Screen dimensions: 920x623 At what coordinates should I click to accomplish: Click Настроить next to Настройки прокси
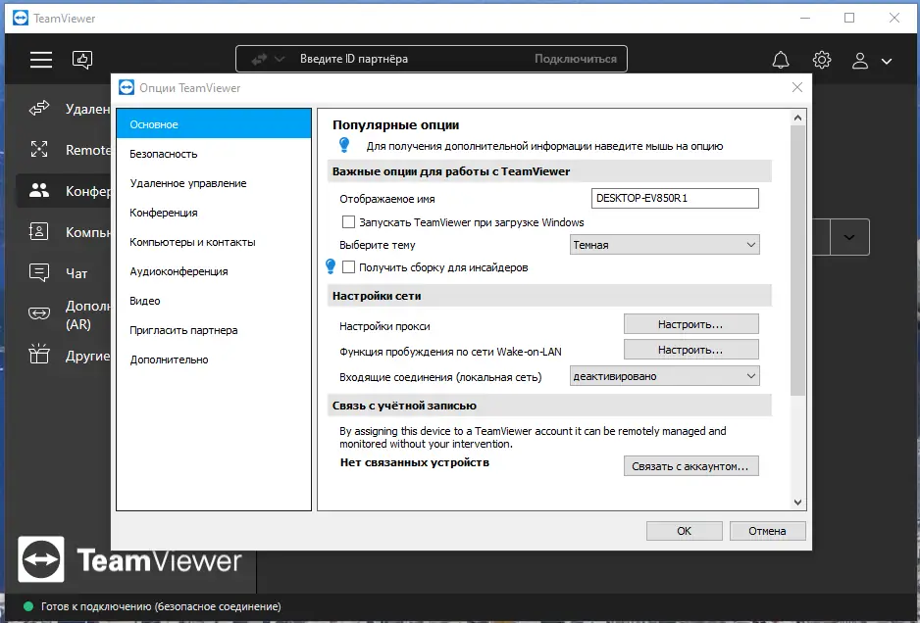point(690,323)
